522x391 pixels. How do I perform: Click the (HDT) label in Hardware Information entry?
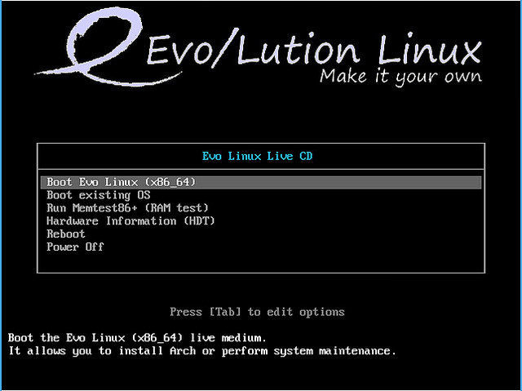198,221
